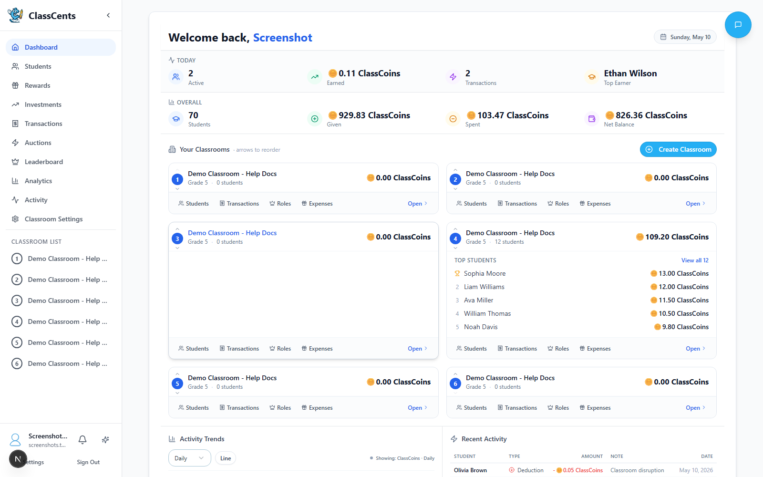Navigate to Investments
Screen dimensions: 763x477
pos(61,104)
